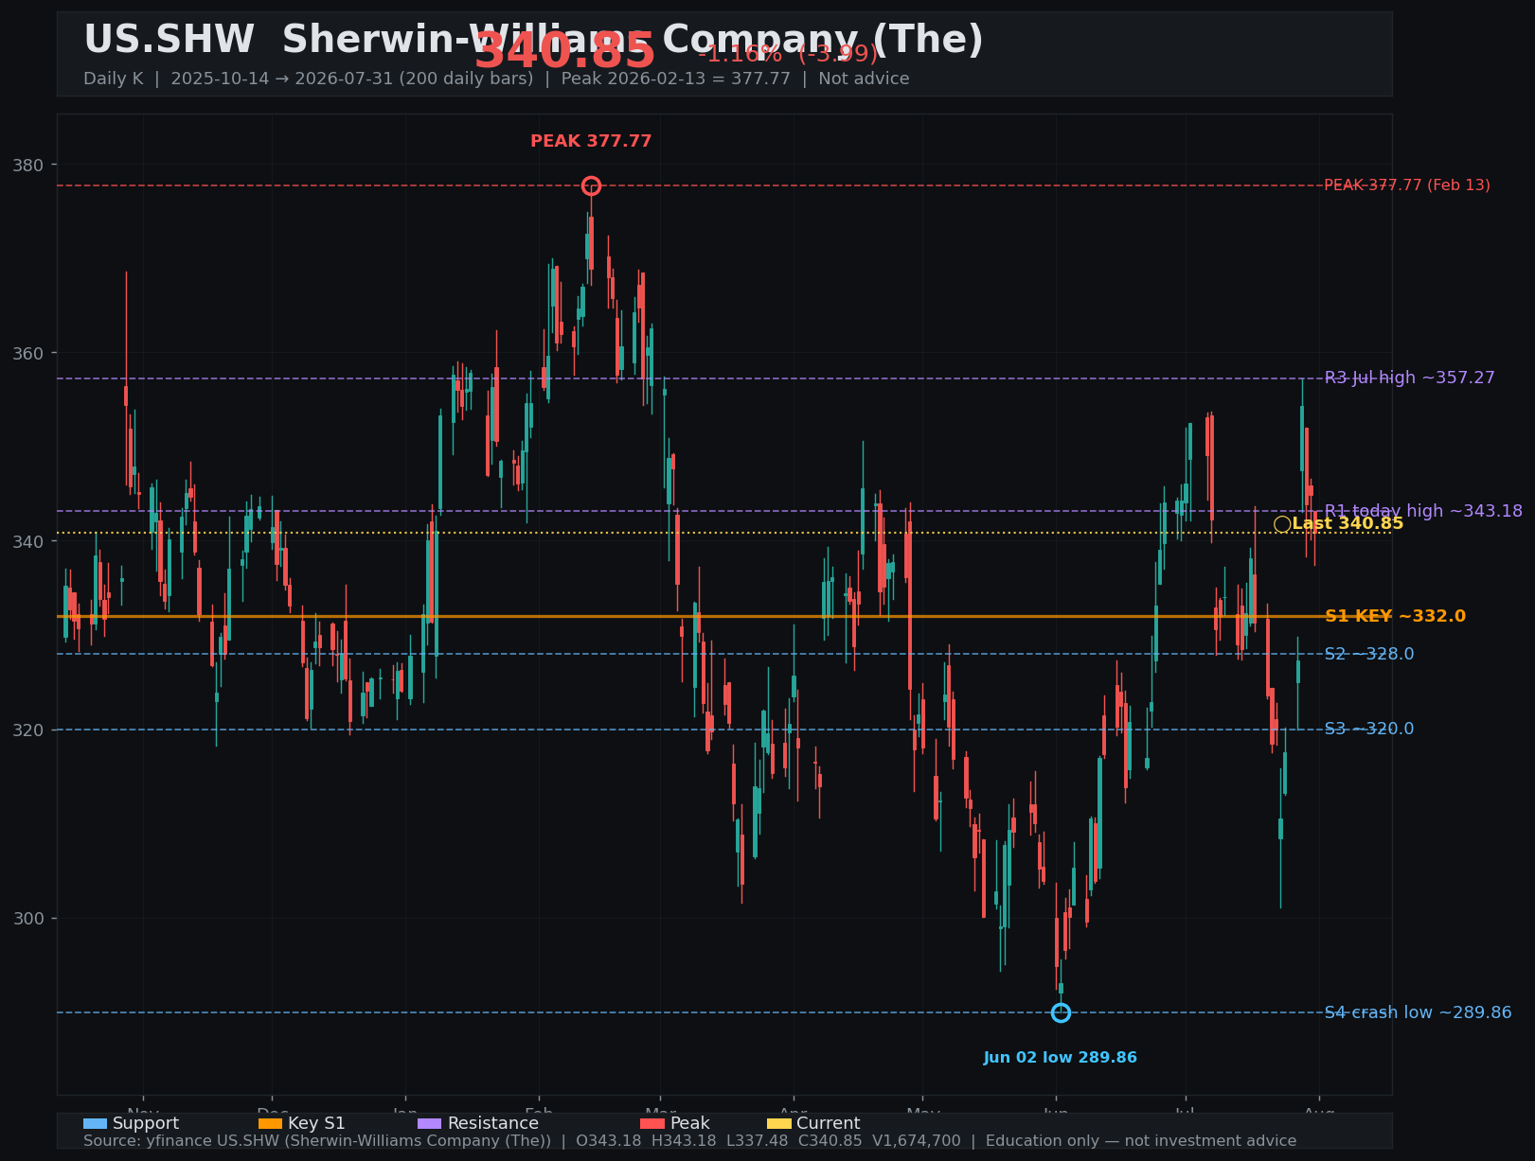Select the orange Key S1 legend swatch
This screenshot has width=1535, height=1161.
270,1124
